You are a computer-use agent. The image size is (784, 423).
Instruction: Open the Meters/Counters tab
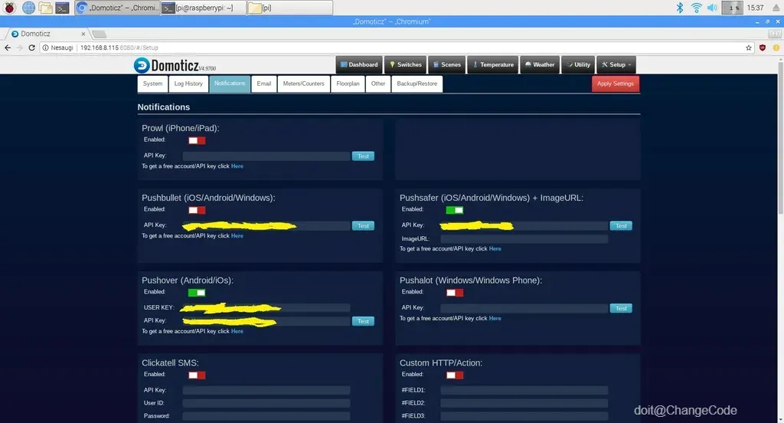coord(303,84)
